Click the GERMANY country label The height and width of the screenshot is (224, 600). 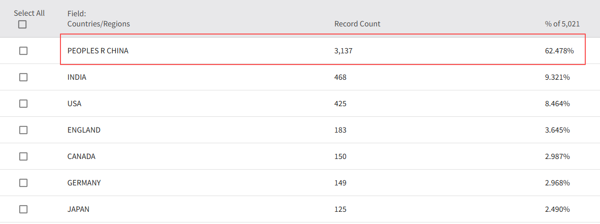84,183
